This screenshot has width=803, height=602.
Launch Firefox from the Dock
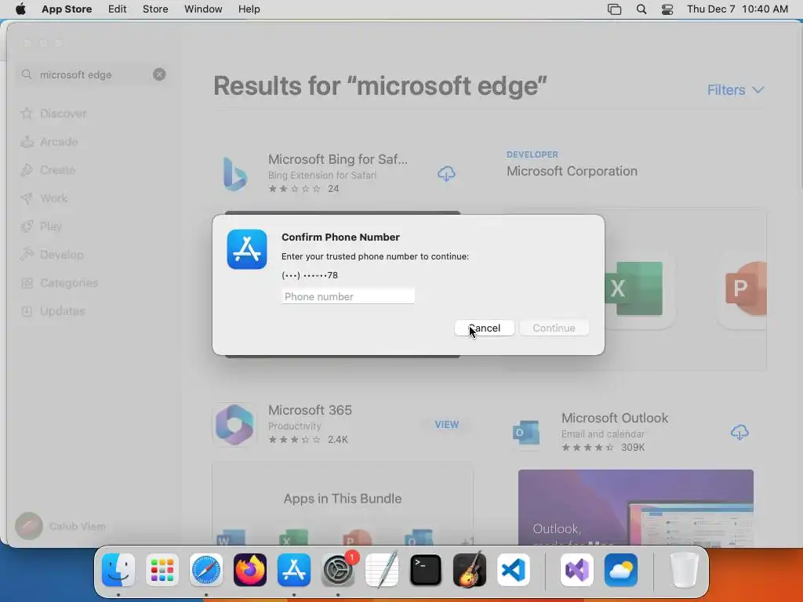click(250, 570)
